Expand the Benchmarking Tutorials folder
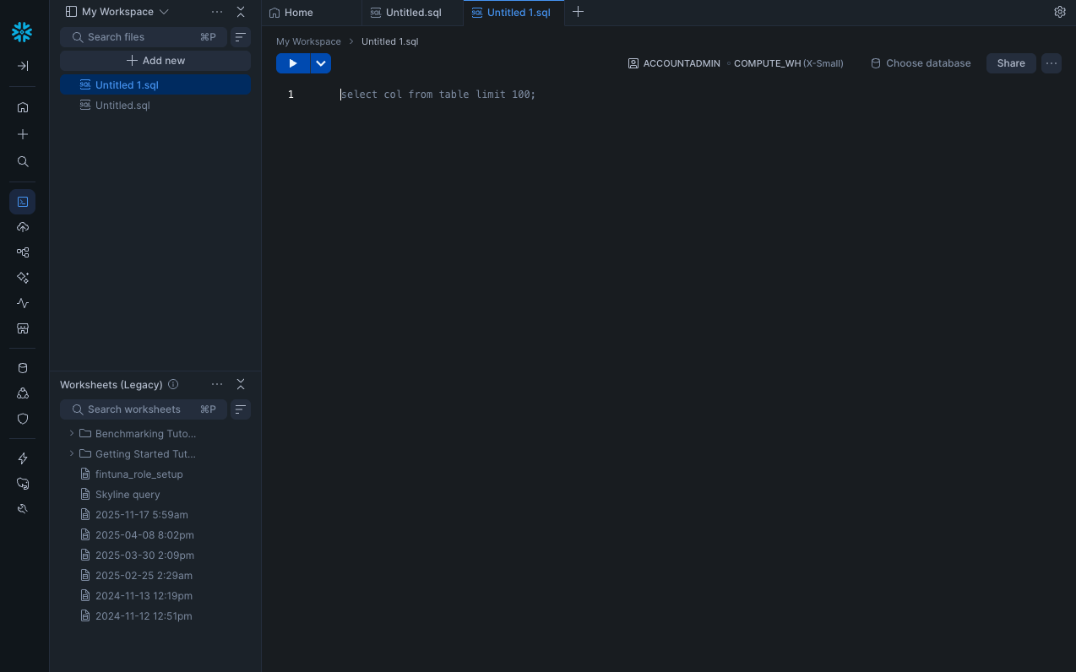This screenshot has width=1076, height=672. (72, 433)
